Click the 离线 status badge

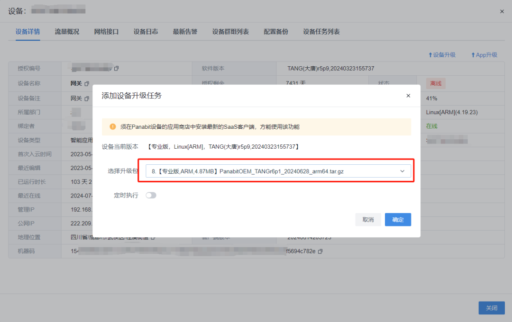tap(436, 83)
